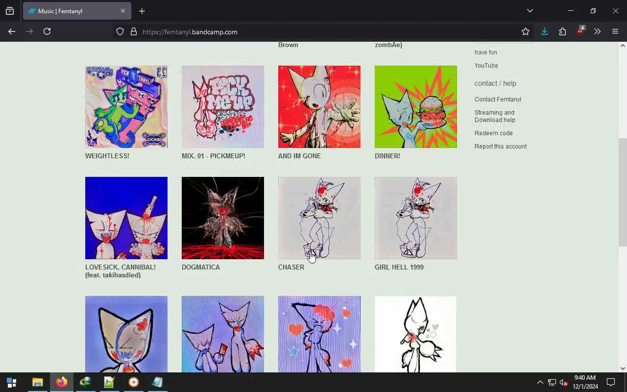
Task: Open the YouTube sidebar link
Action: pos(486,66)
